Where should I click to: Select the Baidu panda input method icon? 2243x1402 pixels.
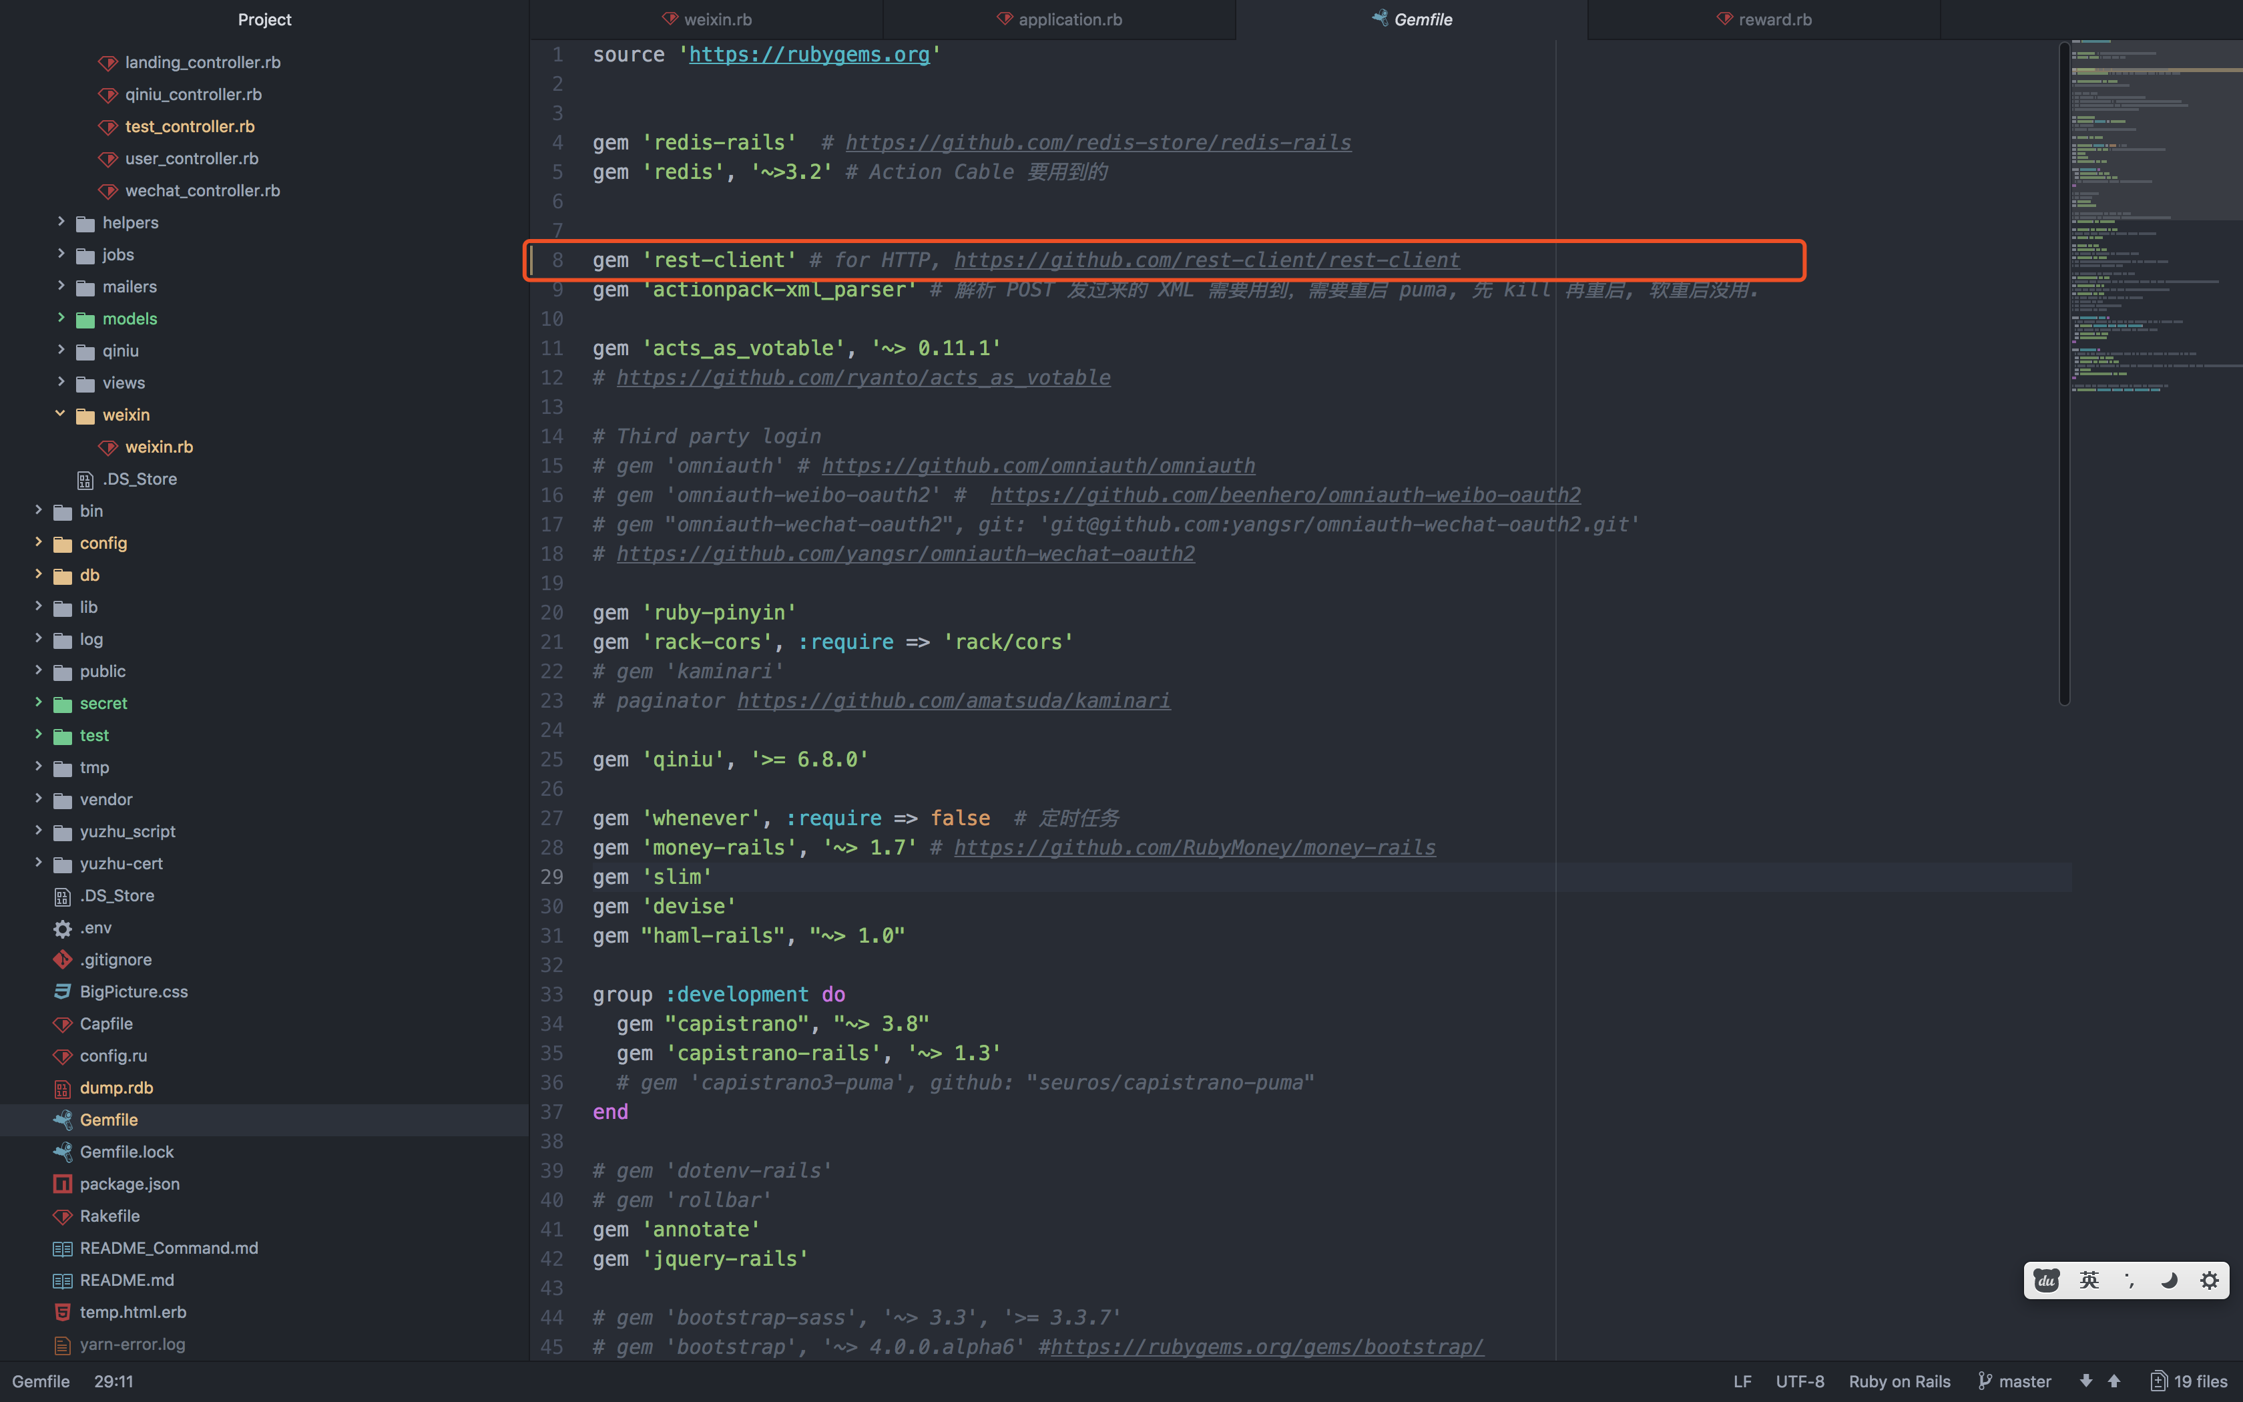[x=2047, y=1280]
